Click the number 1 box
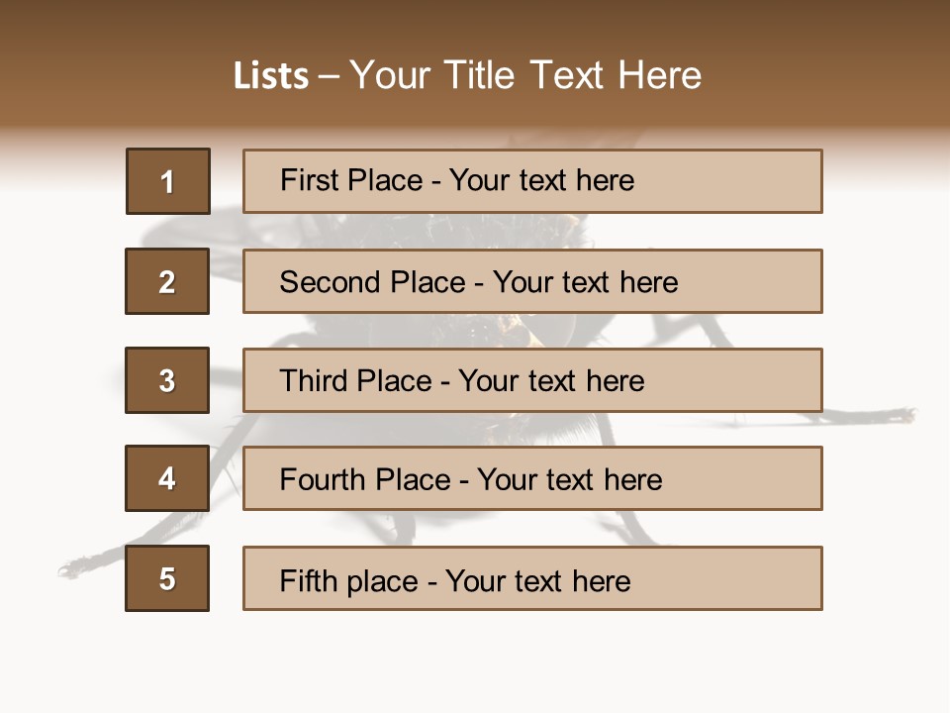The width and height of the screenshot is (950, 713). 168,181
